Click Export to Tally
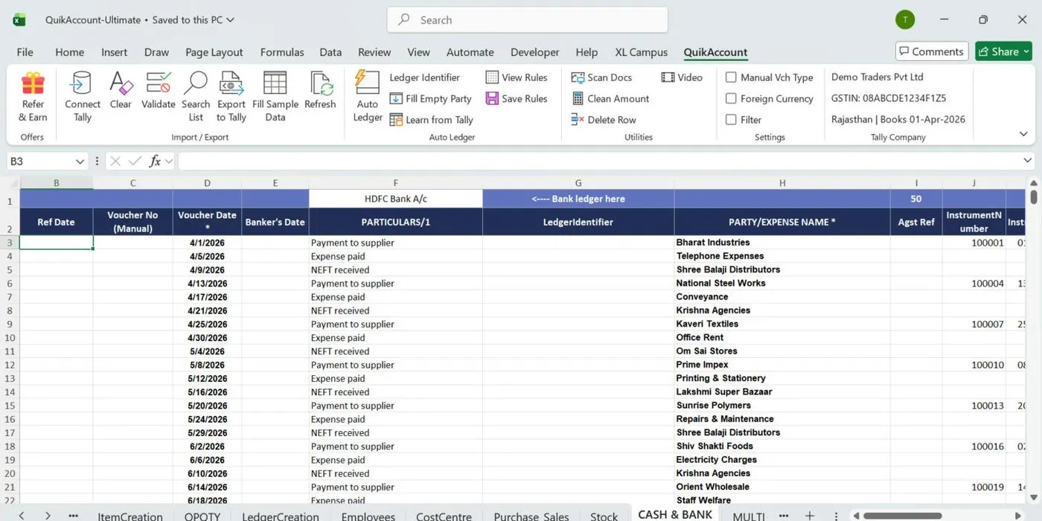Viewport: 1042px width, 521px height. tap(231, 97)
